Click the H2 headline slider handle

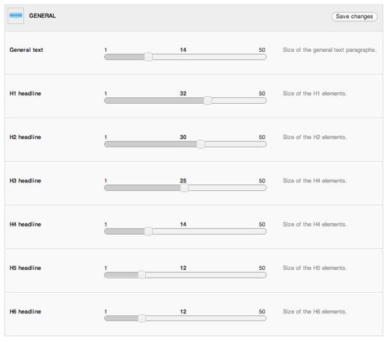[x=201, y=144]
